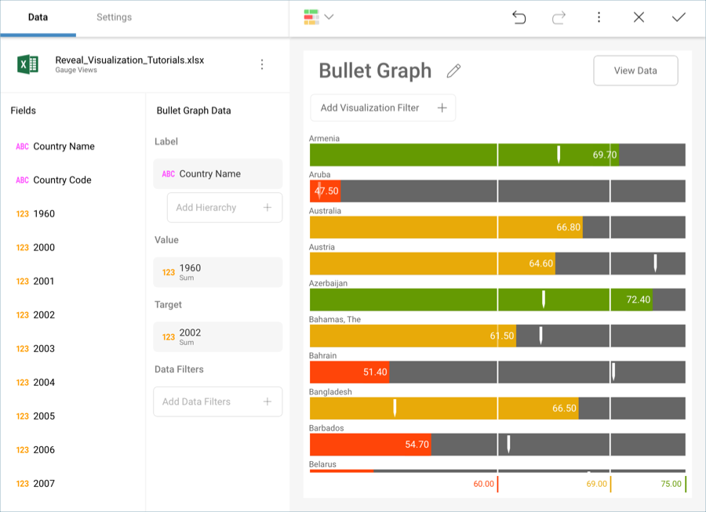Open the visualization type picker dropdown
Screen dimensions: 706x512
click(318, 17)
